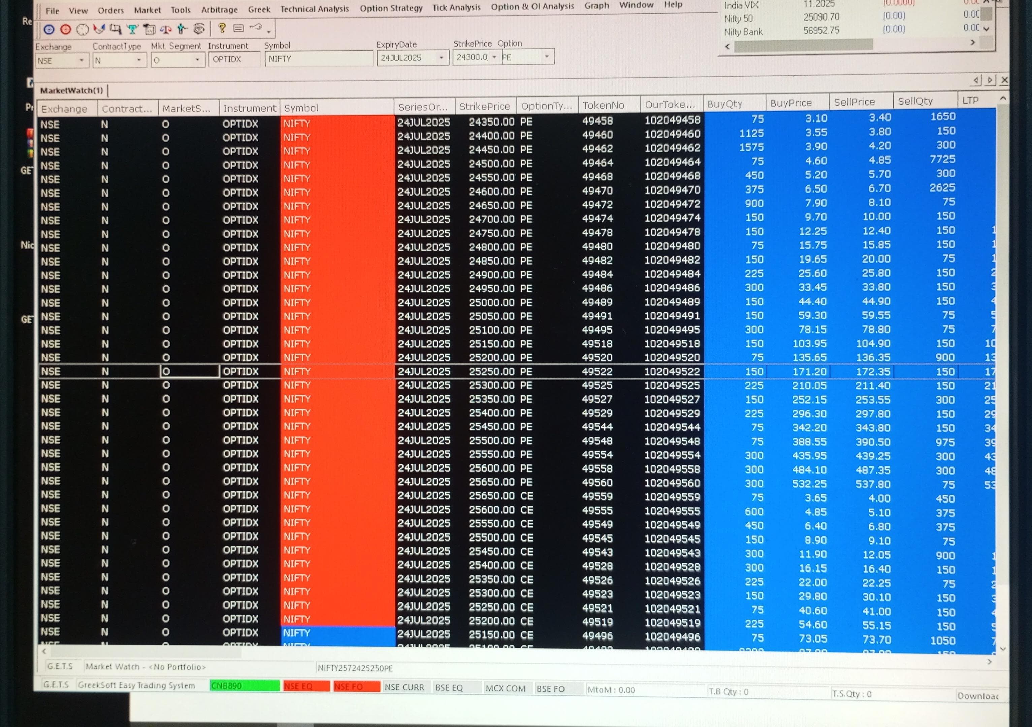Click the StrikePrice column header
Viewport: 1032px width, 727px height.
pos(484,106)
